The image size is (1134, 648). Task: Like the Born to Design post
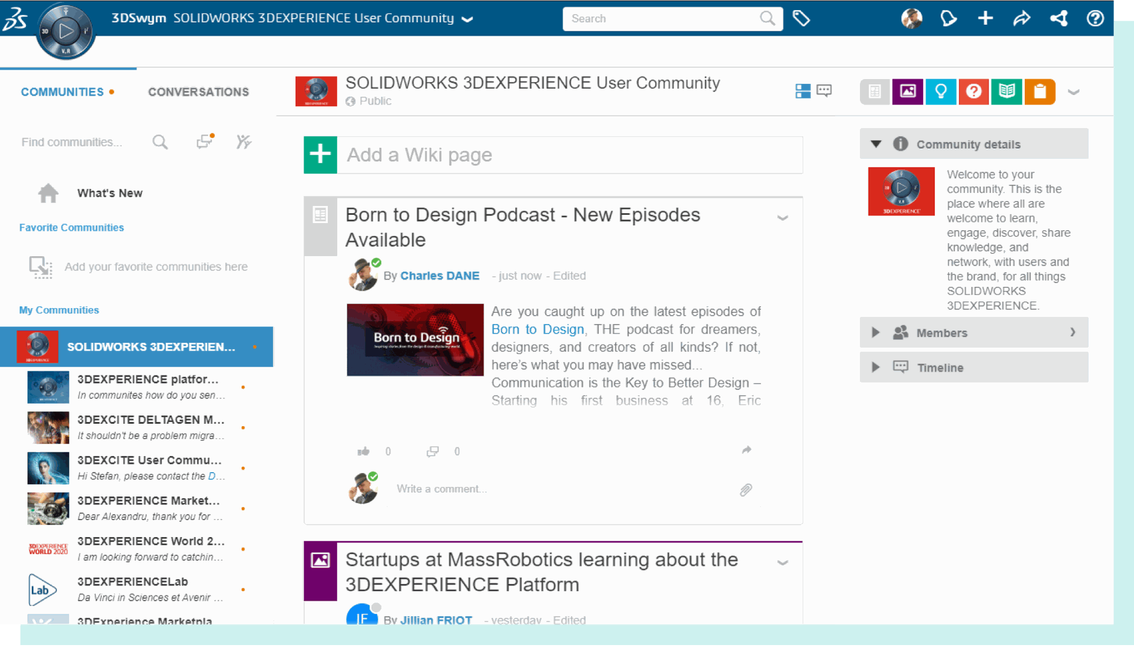pyautogui.click(x=363, y=451)
